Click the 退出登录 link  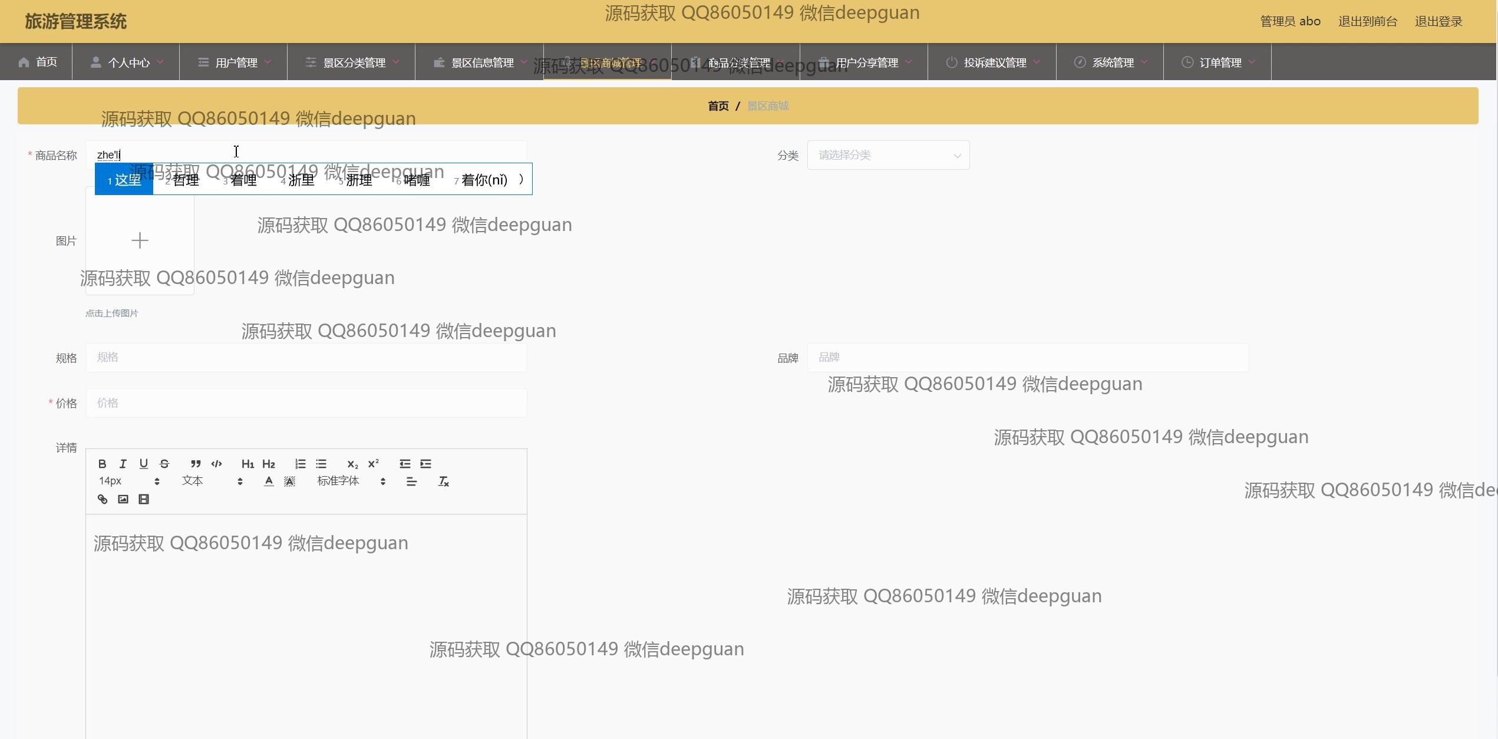(x=1438, y=21)
